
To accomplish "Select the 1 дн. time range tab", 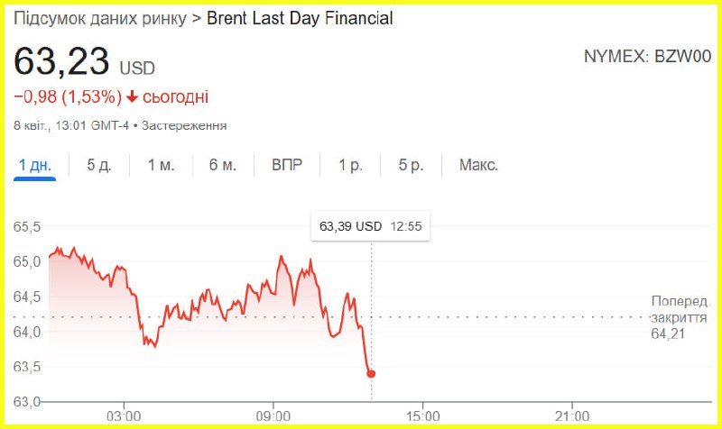I will [x=36, y=165].
